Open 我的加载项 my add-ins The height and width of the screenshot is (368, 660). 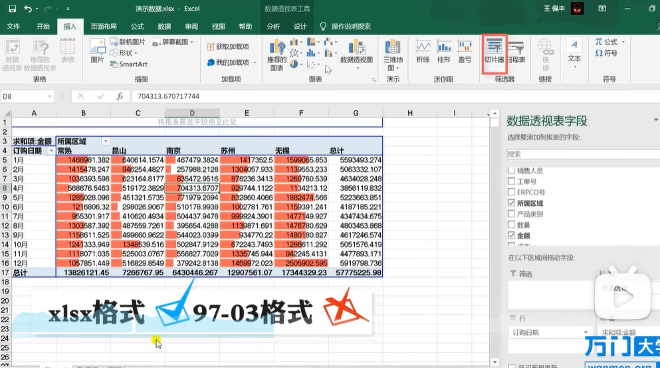(231, 62)
